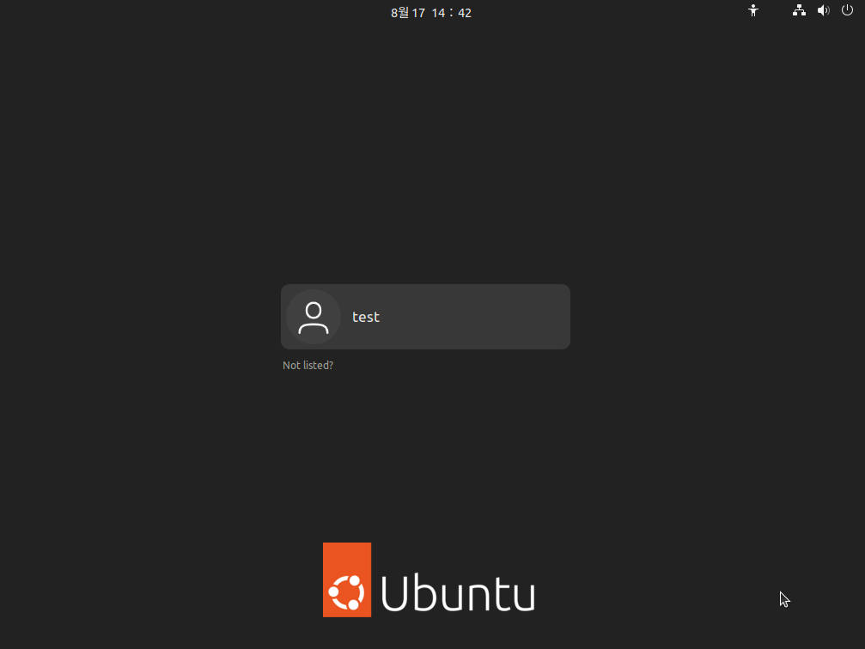Open the power menu icon

coord(847,10)
